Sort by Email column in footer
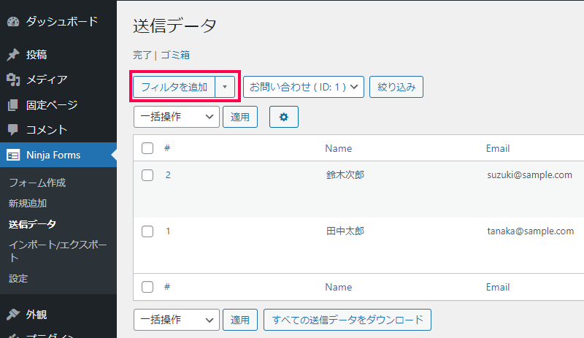 click(x=498, y=287)
